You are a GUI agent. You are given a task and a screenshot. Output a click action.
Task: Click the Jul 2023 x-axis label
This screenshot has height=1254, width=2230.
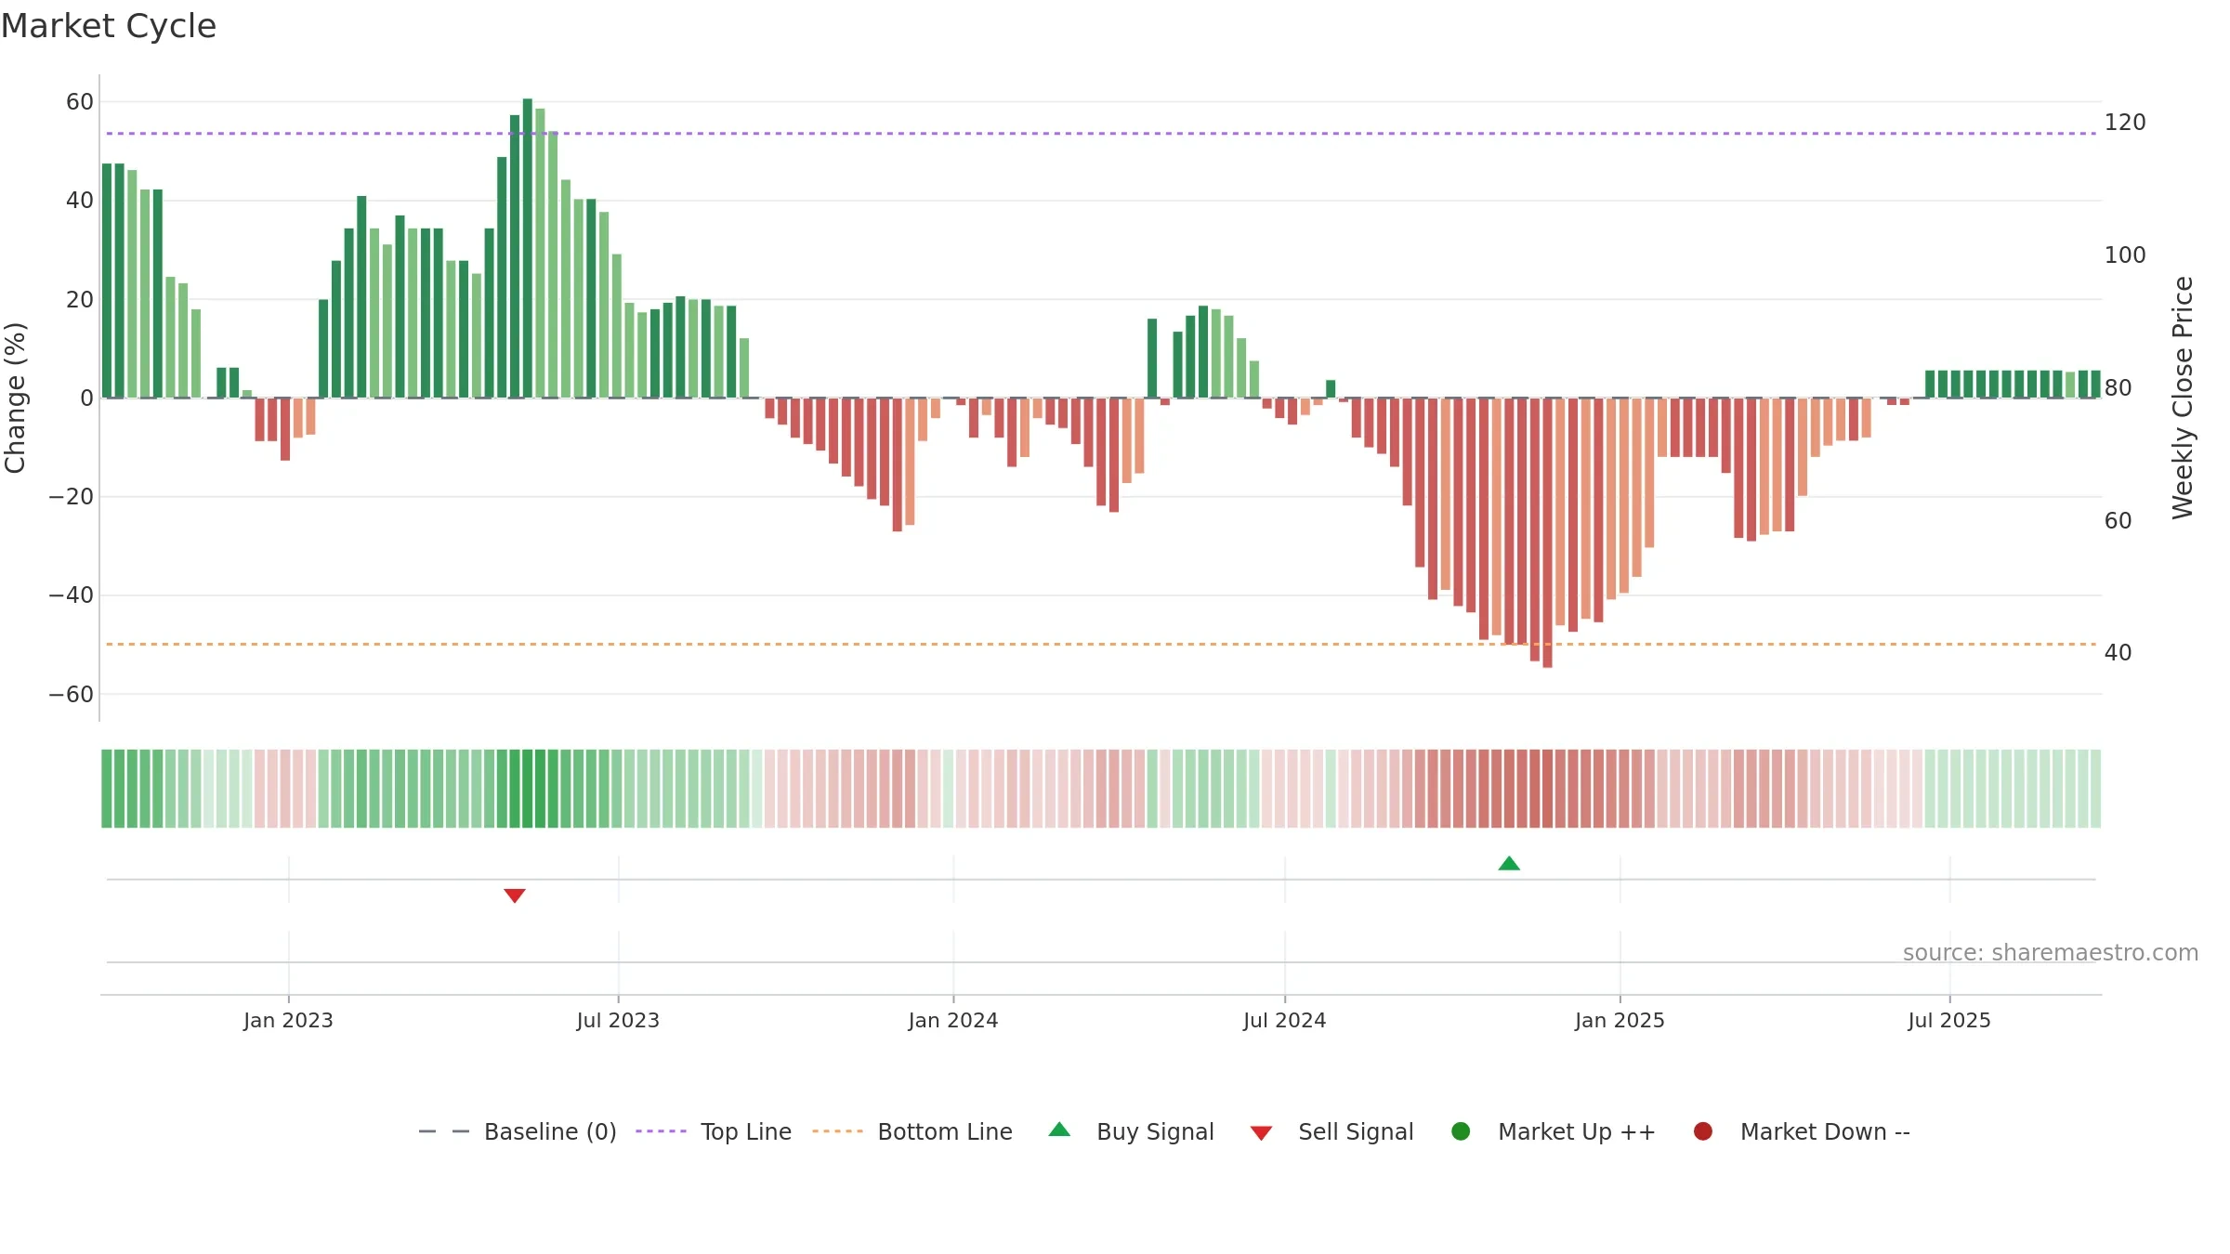click(x=618, y=1020)
